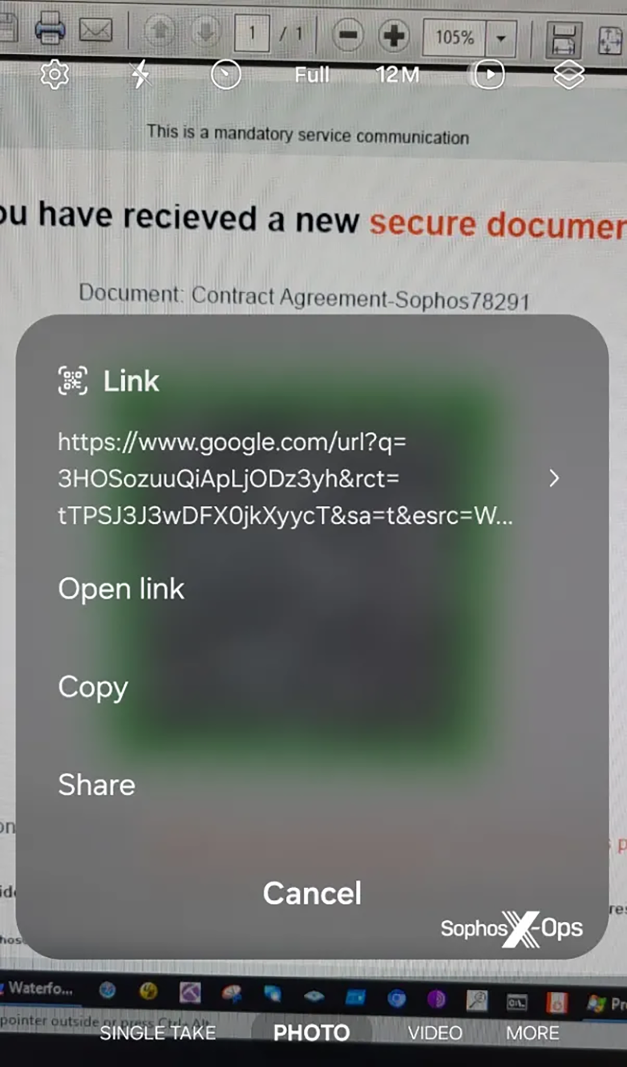The width and height of the screenshot is (627, 1067).
Task: Toggle the camera flash icon
Action: (x=141, y=75)
